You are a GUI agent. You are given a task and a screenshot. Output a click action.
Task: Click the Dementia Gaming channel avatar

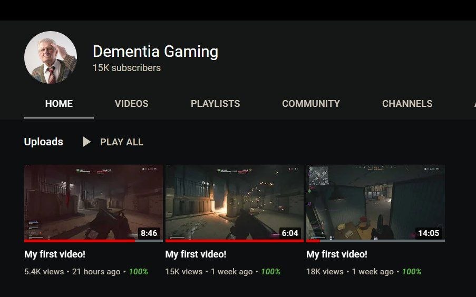pyautogui.click(x=51, y=57)
